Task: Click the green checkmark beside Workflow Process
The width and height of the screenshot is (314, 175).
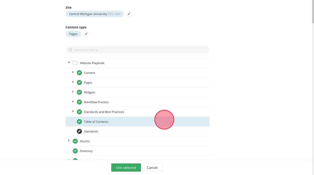Action: (79, 102)
